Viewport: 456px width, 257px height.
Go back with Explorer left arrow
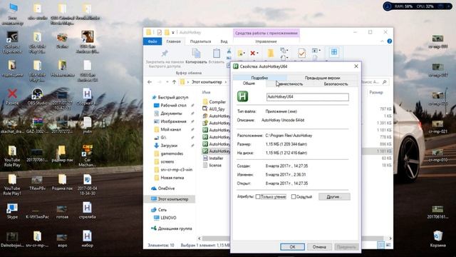(150, 82)
